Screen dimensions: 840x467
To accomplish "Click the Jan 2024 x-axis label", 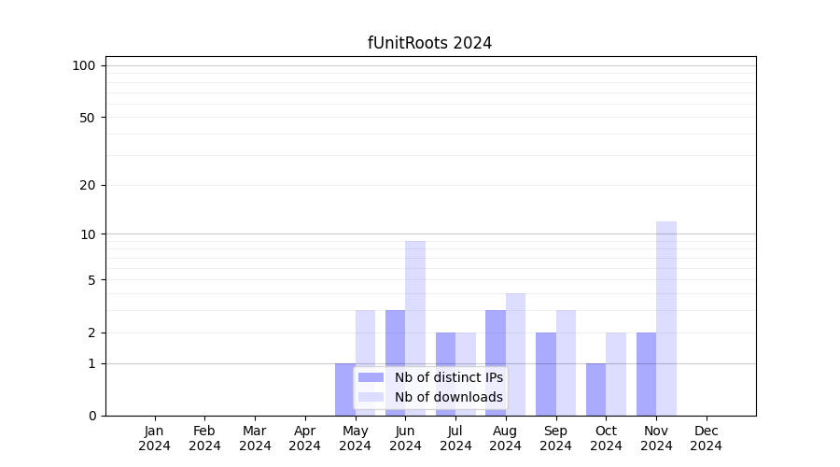I will (155, 438).
